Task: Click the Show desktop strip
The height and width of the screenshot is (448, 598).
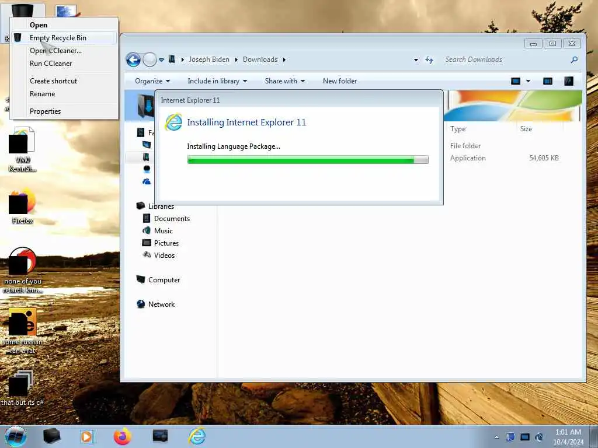Action: click(594, 436)
